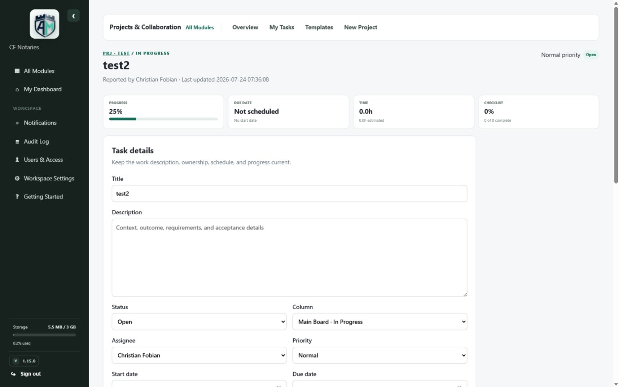Viewport: 619px width, 387px height.
Task: Click the 5.5 MB / 3 GB storage value
Action: click(x=62, y=327)
